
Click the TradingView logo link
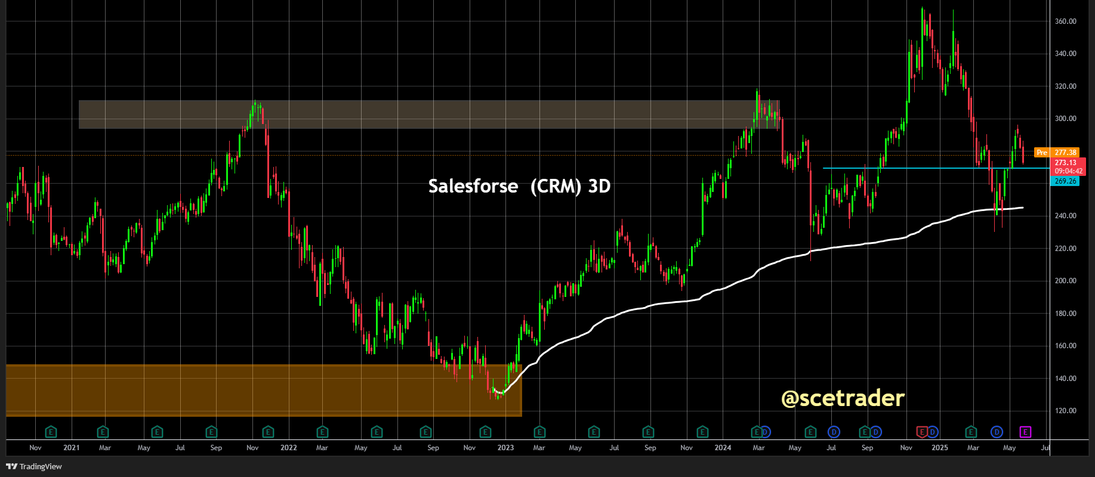pos(34,466)
